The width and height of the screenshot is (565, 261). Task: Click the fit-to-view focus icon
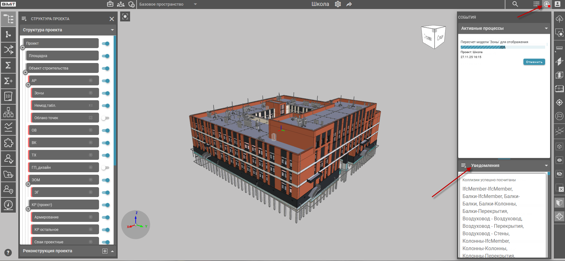[125, 16]
